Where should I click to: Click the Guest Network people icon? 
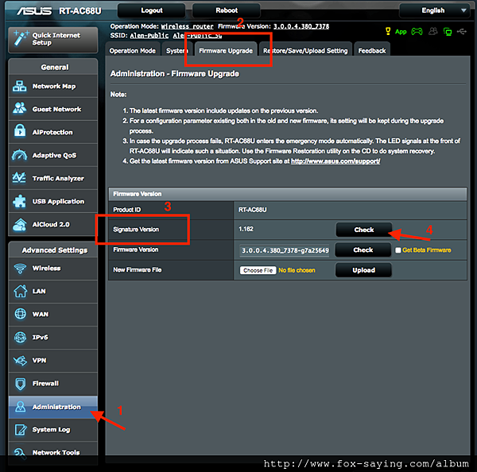coord(19,108)
